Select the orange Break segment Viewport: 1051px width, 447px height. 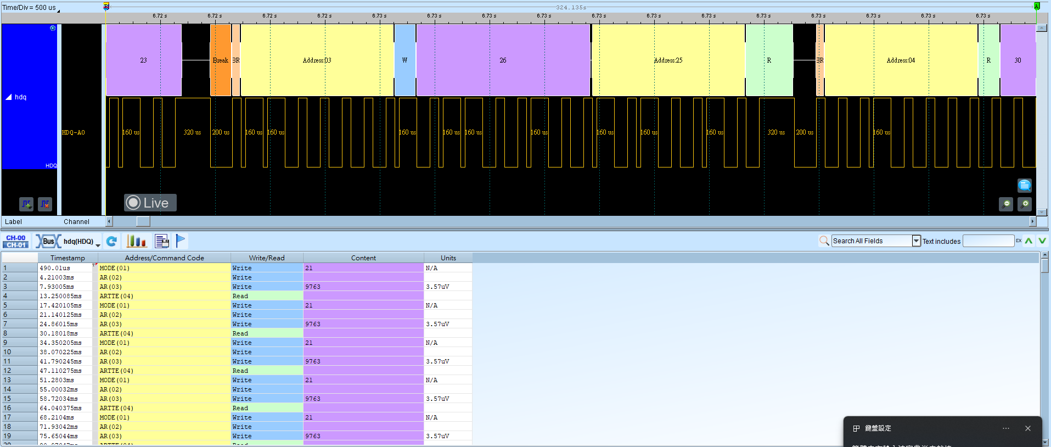point(221,60)
